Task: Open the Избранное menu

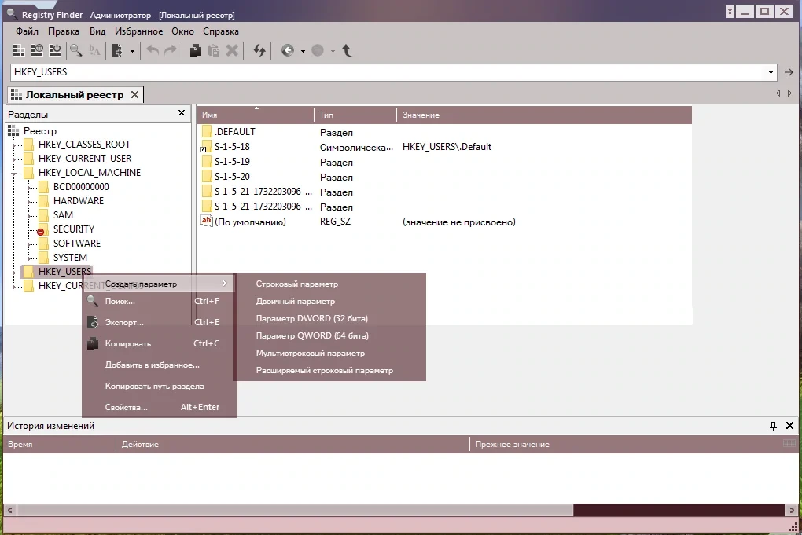Action: coord(138,31)
